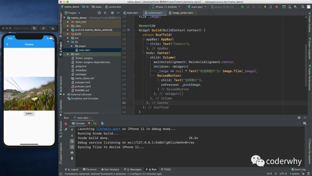
Task: Open the Flutter Outline side panel
Action: pos(310,22)
